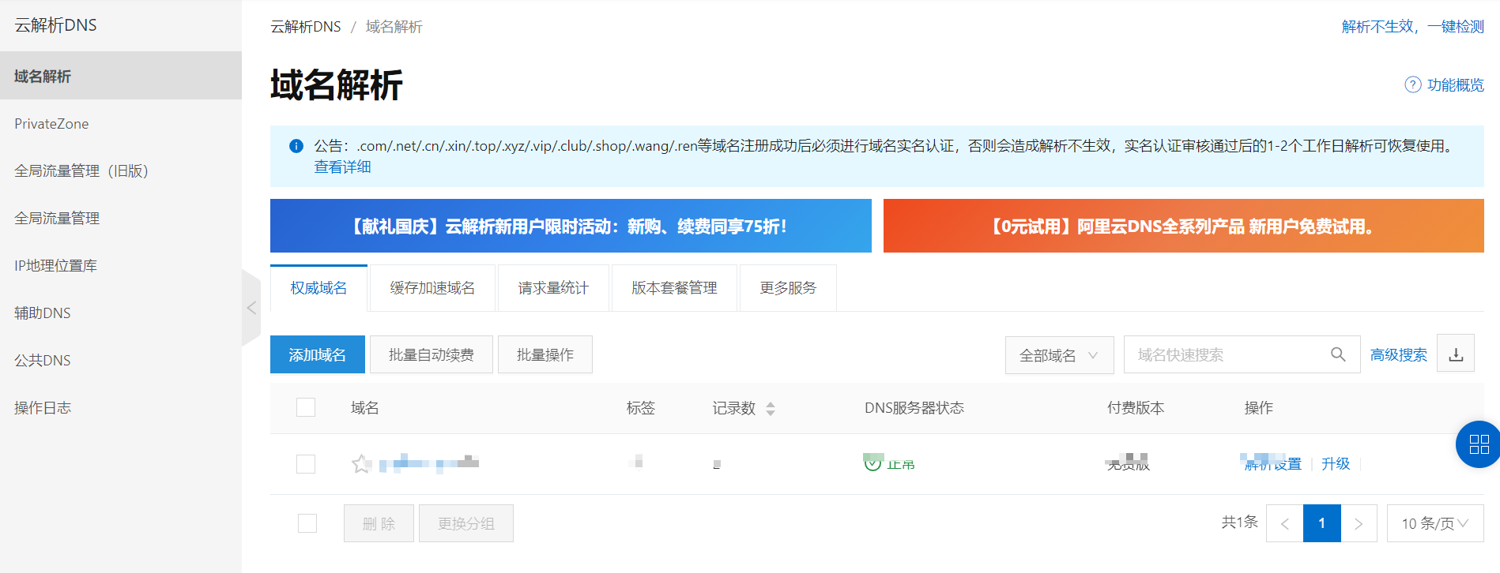The image size is (1500, 573).
Task: Click the 解析设置 link in domain row
Action: [1272, 463]
